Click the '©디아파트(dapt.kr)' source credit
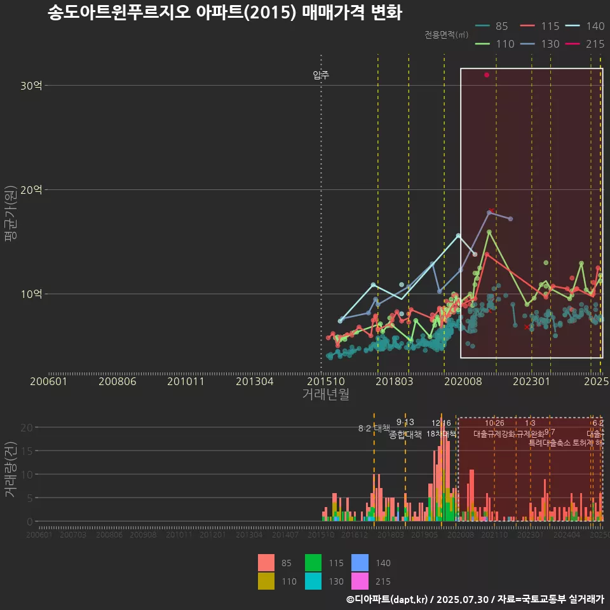The width and height of the screenshot is (610, 610). 387,599
